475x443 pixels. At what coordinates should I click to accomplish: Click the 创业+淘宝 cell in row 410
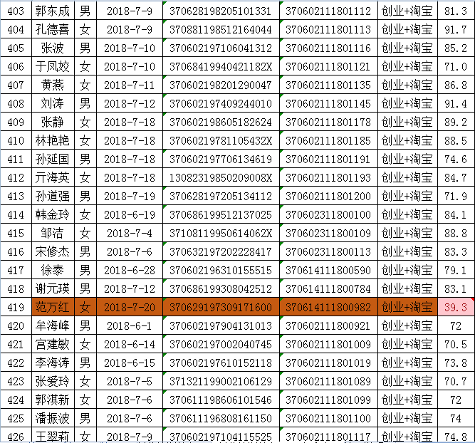point(407,140)
